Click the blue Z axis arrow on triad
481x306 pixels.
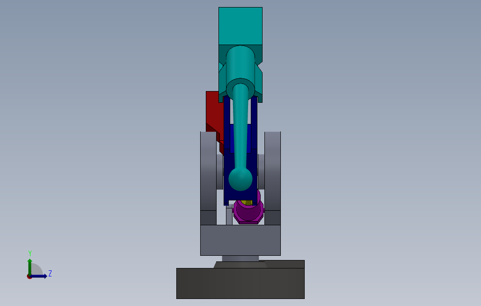39,276
